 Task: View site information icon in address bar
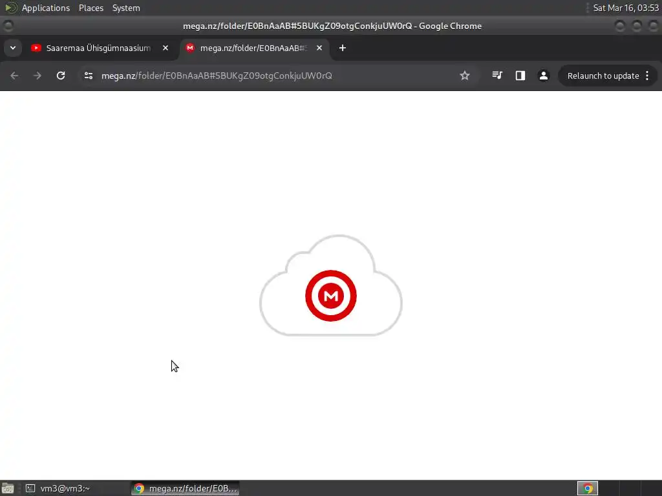coord(88,76)
